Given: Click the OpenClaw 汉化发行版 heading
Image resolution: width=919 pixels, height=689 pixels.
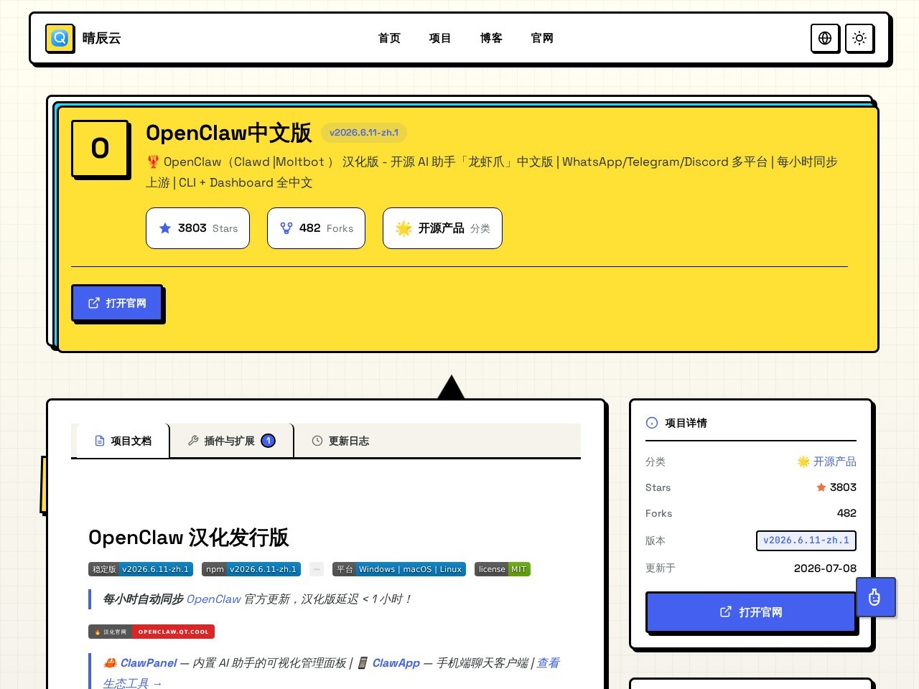Looking at the screenshot, I should click(x=188, y=538).
